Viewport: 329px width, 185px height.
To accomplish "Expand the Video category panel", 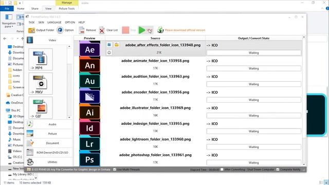I will (49, 40).
